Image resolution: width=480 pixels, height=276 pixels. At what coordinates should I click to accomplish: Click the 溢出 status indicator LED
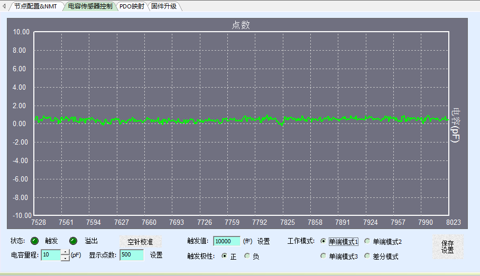pyautogui.click(x=73, y=241)
